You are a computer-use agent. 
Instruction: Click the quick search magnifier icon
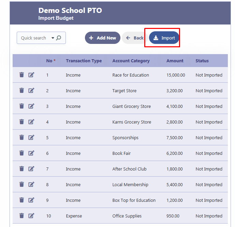(59, 38)
